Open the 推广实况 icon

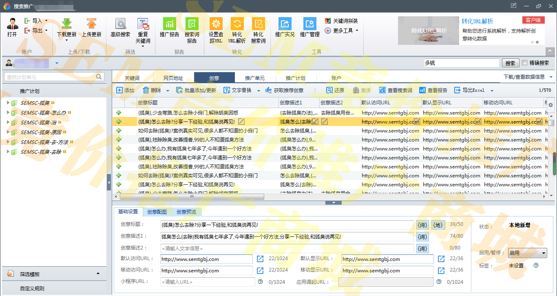[x=285, y=24]
